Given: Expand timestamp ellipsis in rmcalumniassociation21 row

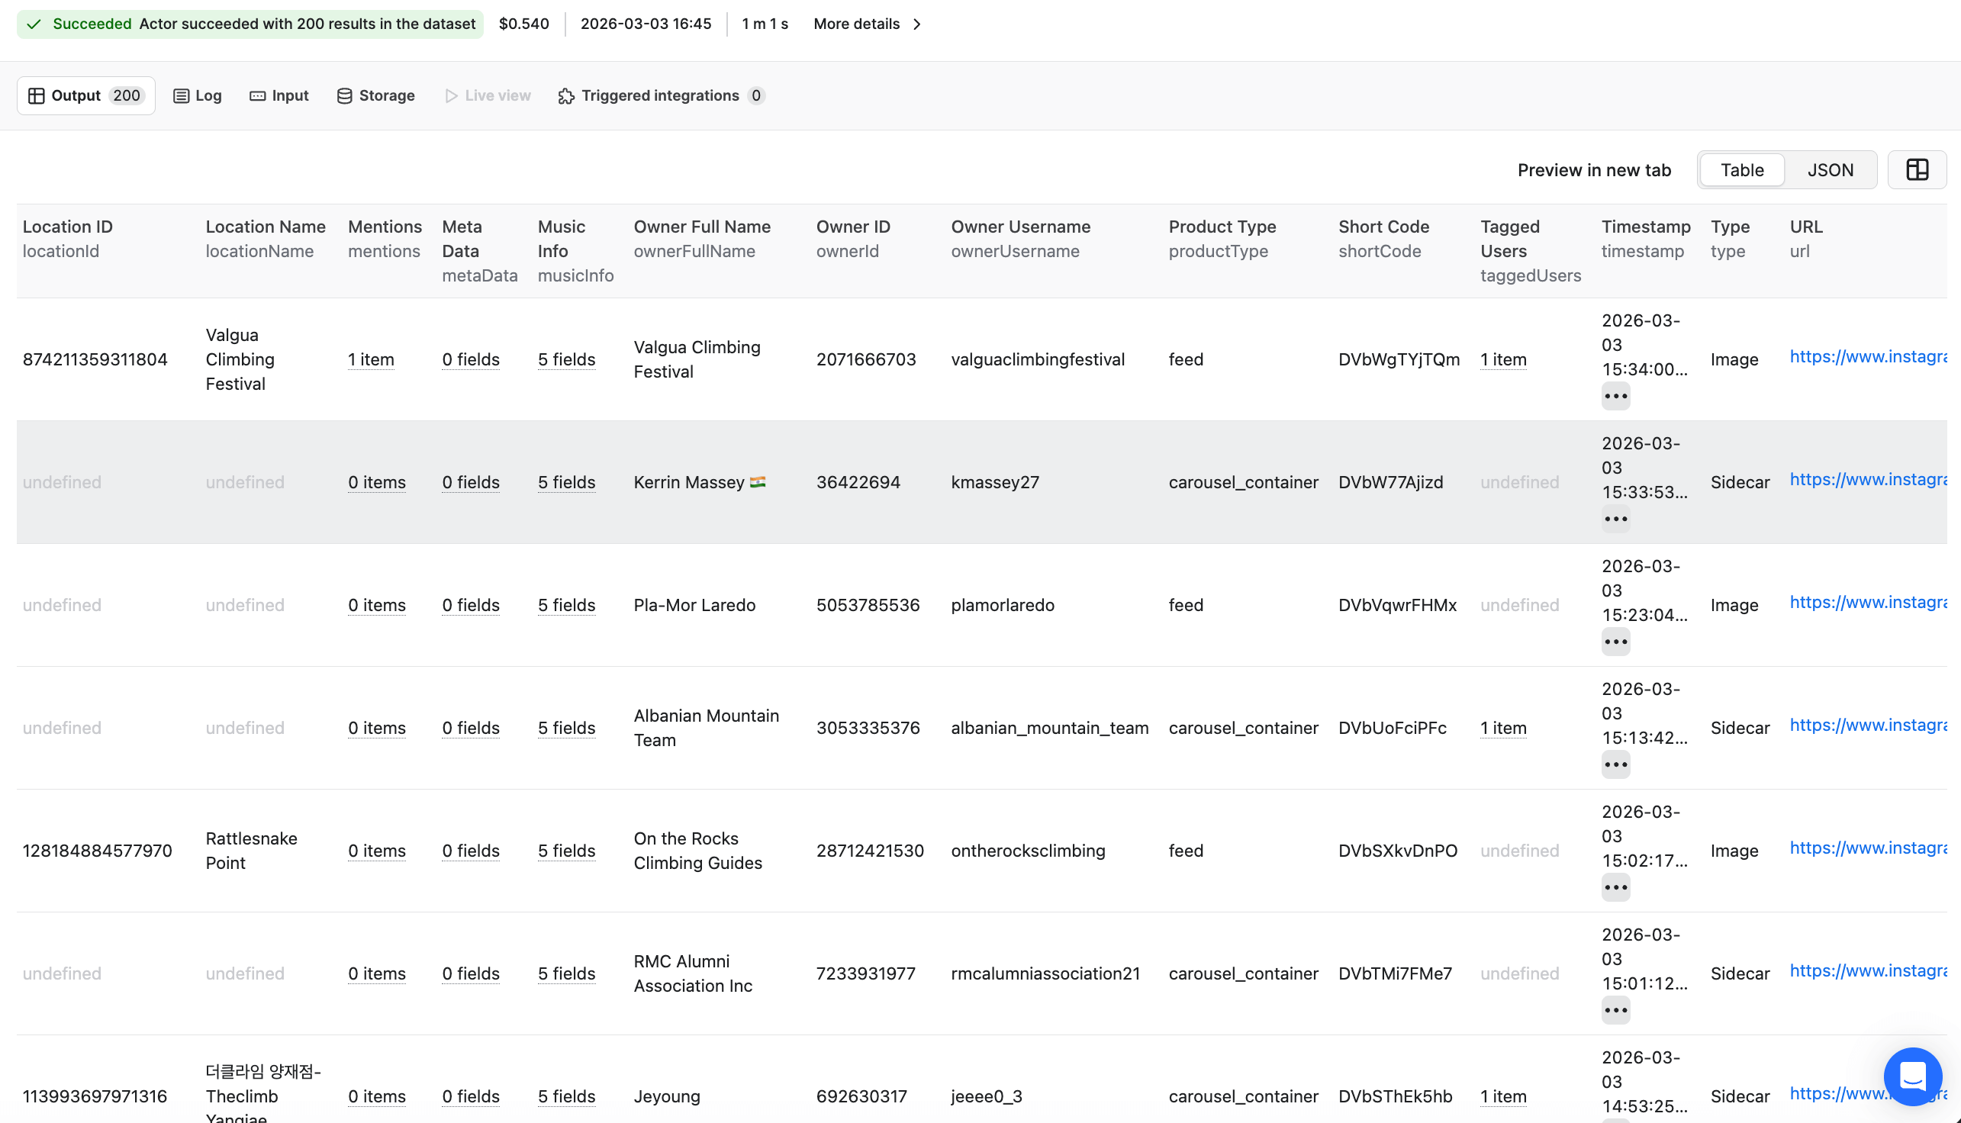Looking at the screenshot, I should click(1615, 1010).
